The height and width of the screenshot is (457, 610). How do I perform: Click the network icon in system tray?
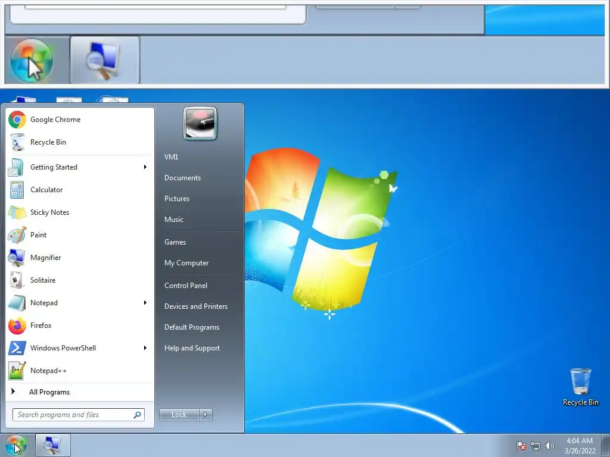pos(536,446)
